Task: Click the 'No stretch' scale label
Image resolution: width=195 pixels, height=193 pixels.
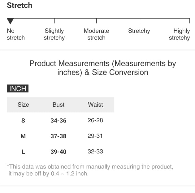Action: pyautogui.click(x=15, y=34)
